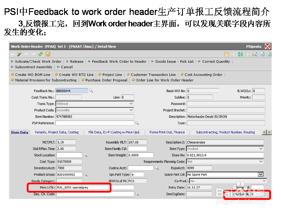Expand the Trans. Type dropdown
Image resolution: width=281 pixels, height=211 pixels.
131,104
